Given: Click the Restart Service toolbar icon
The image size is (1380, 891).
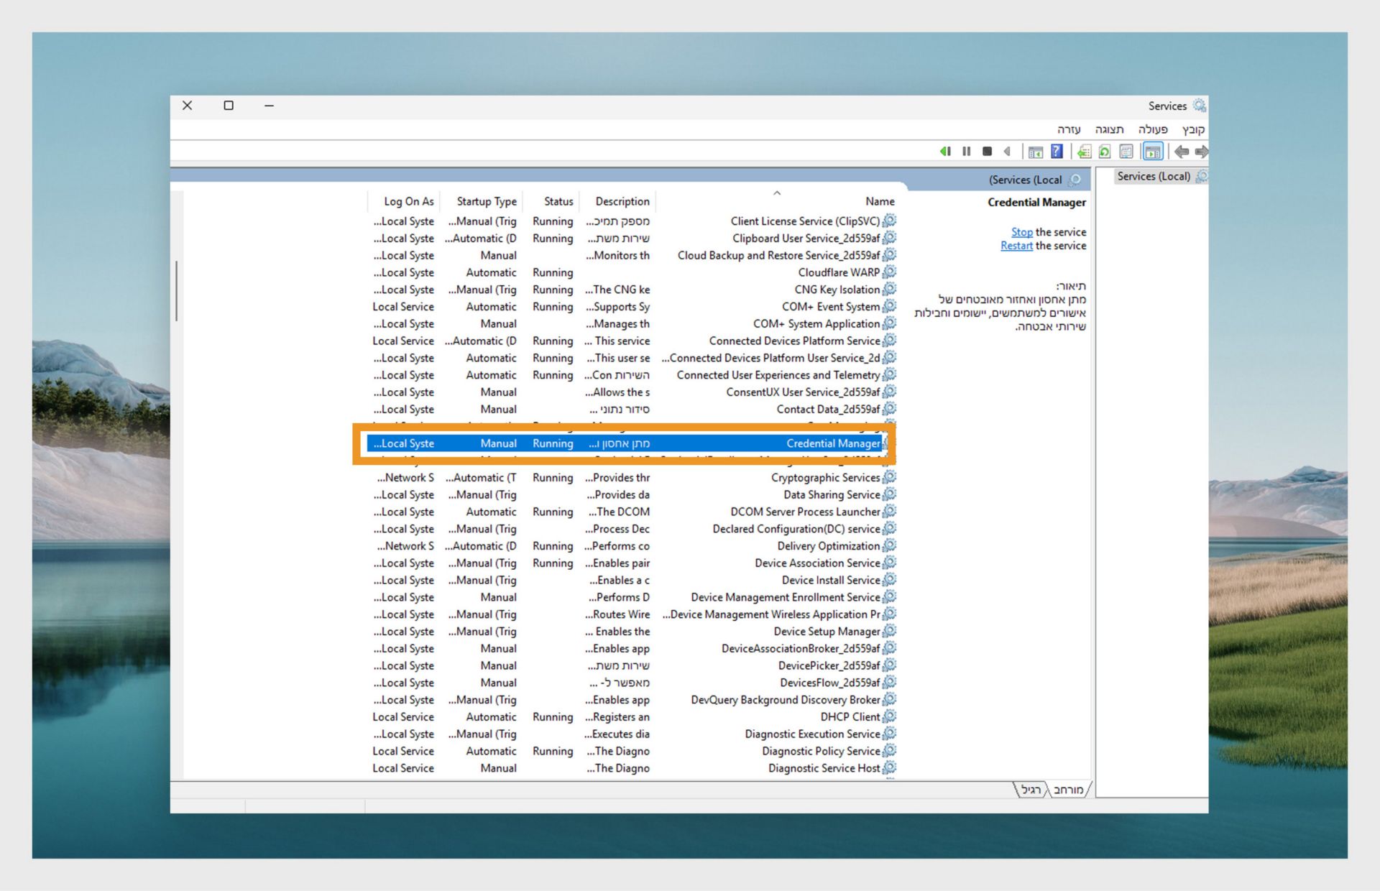Looking at the screenshot, I should 945,152.
